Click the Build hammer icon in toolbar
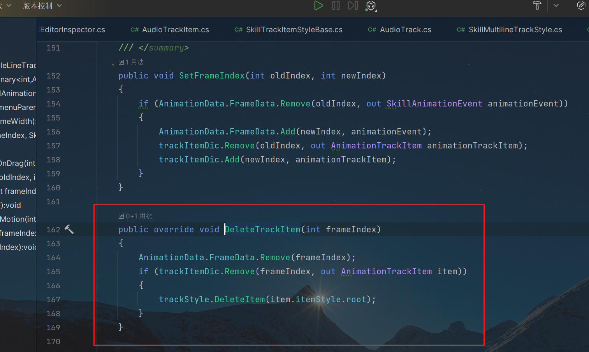The image size is (589, 352). 537,6
